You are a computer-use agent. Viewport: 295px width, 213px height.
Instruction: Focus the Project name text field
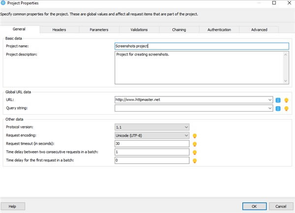202,46
